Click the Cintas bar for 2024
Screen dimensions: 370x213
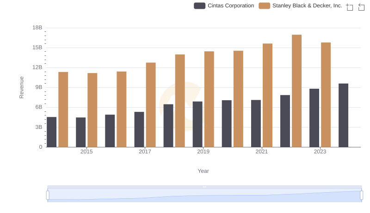pos(343,116)
